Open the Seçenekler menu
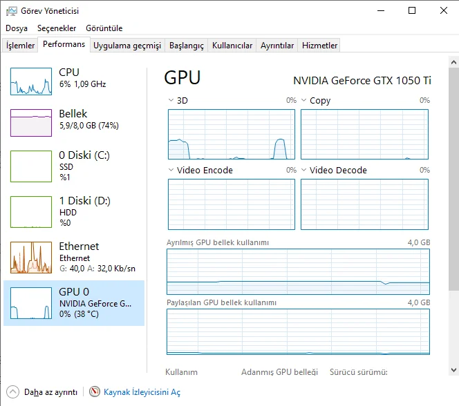The width and height of the screenshot is (459, 406). coord(57,28)
